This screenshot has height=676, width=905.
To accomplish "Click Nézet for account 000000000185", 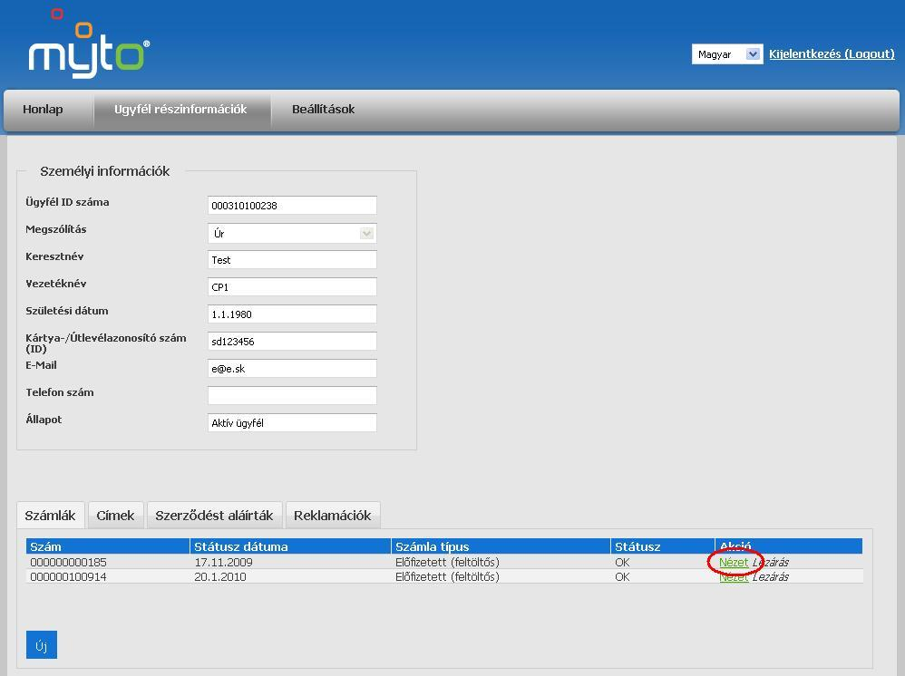I will 734,563.
